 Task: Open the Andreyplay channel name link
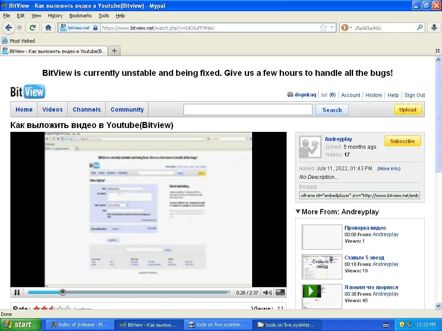pyautogui.click(x=338, y=139)
